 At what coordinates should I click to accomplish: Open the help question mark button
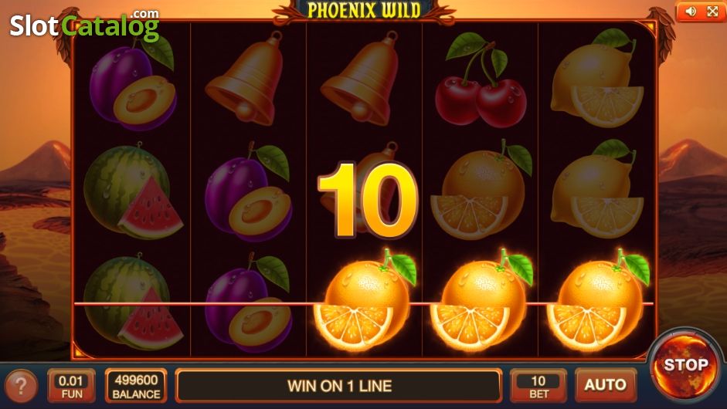(20, 385)
